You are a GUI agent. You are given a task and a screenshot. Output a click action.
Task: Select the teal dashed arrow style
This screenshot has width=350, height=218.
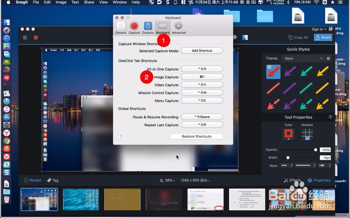tap(306, 104)
